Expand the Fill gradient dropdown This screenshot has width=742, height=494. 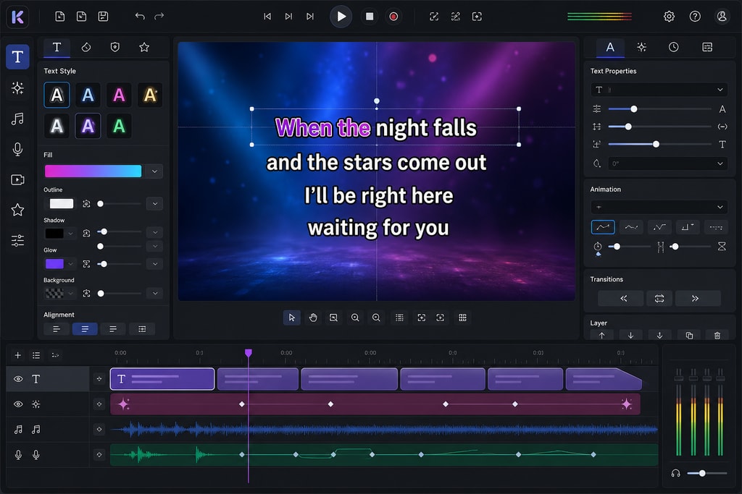coord(154,171)
